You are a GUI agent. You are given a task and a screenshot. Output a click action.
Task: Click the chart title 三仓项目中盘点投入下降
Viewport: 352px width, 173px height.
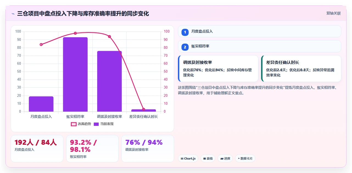83,14
